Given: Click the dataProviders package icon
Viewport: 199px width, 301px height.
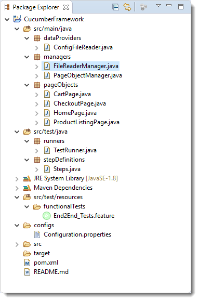Looking at the screenshot, I should [x=37, y=38].
